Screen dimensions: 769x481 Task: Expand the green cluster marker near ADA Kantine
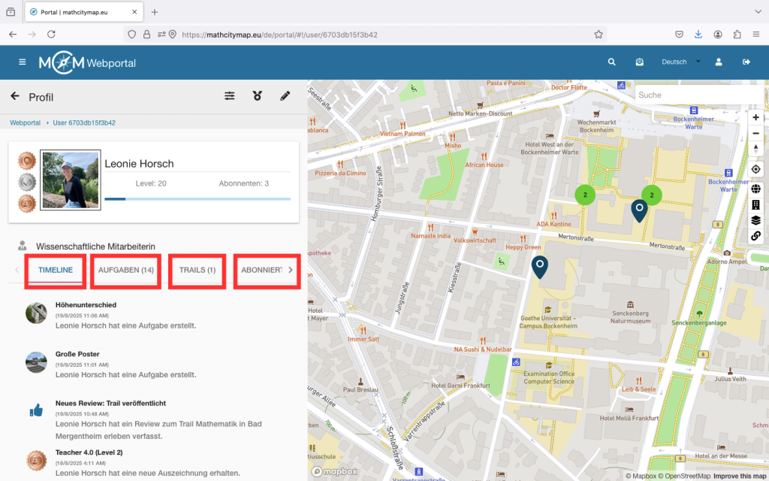[585, 195]
